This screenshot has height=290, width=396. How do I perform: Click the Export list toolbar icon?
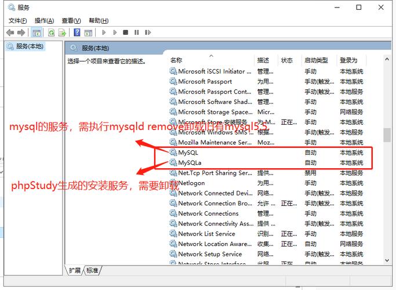point(62,32)
